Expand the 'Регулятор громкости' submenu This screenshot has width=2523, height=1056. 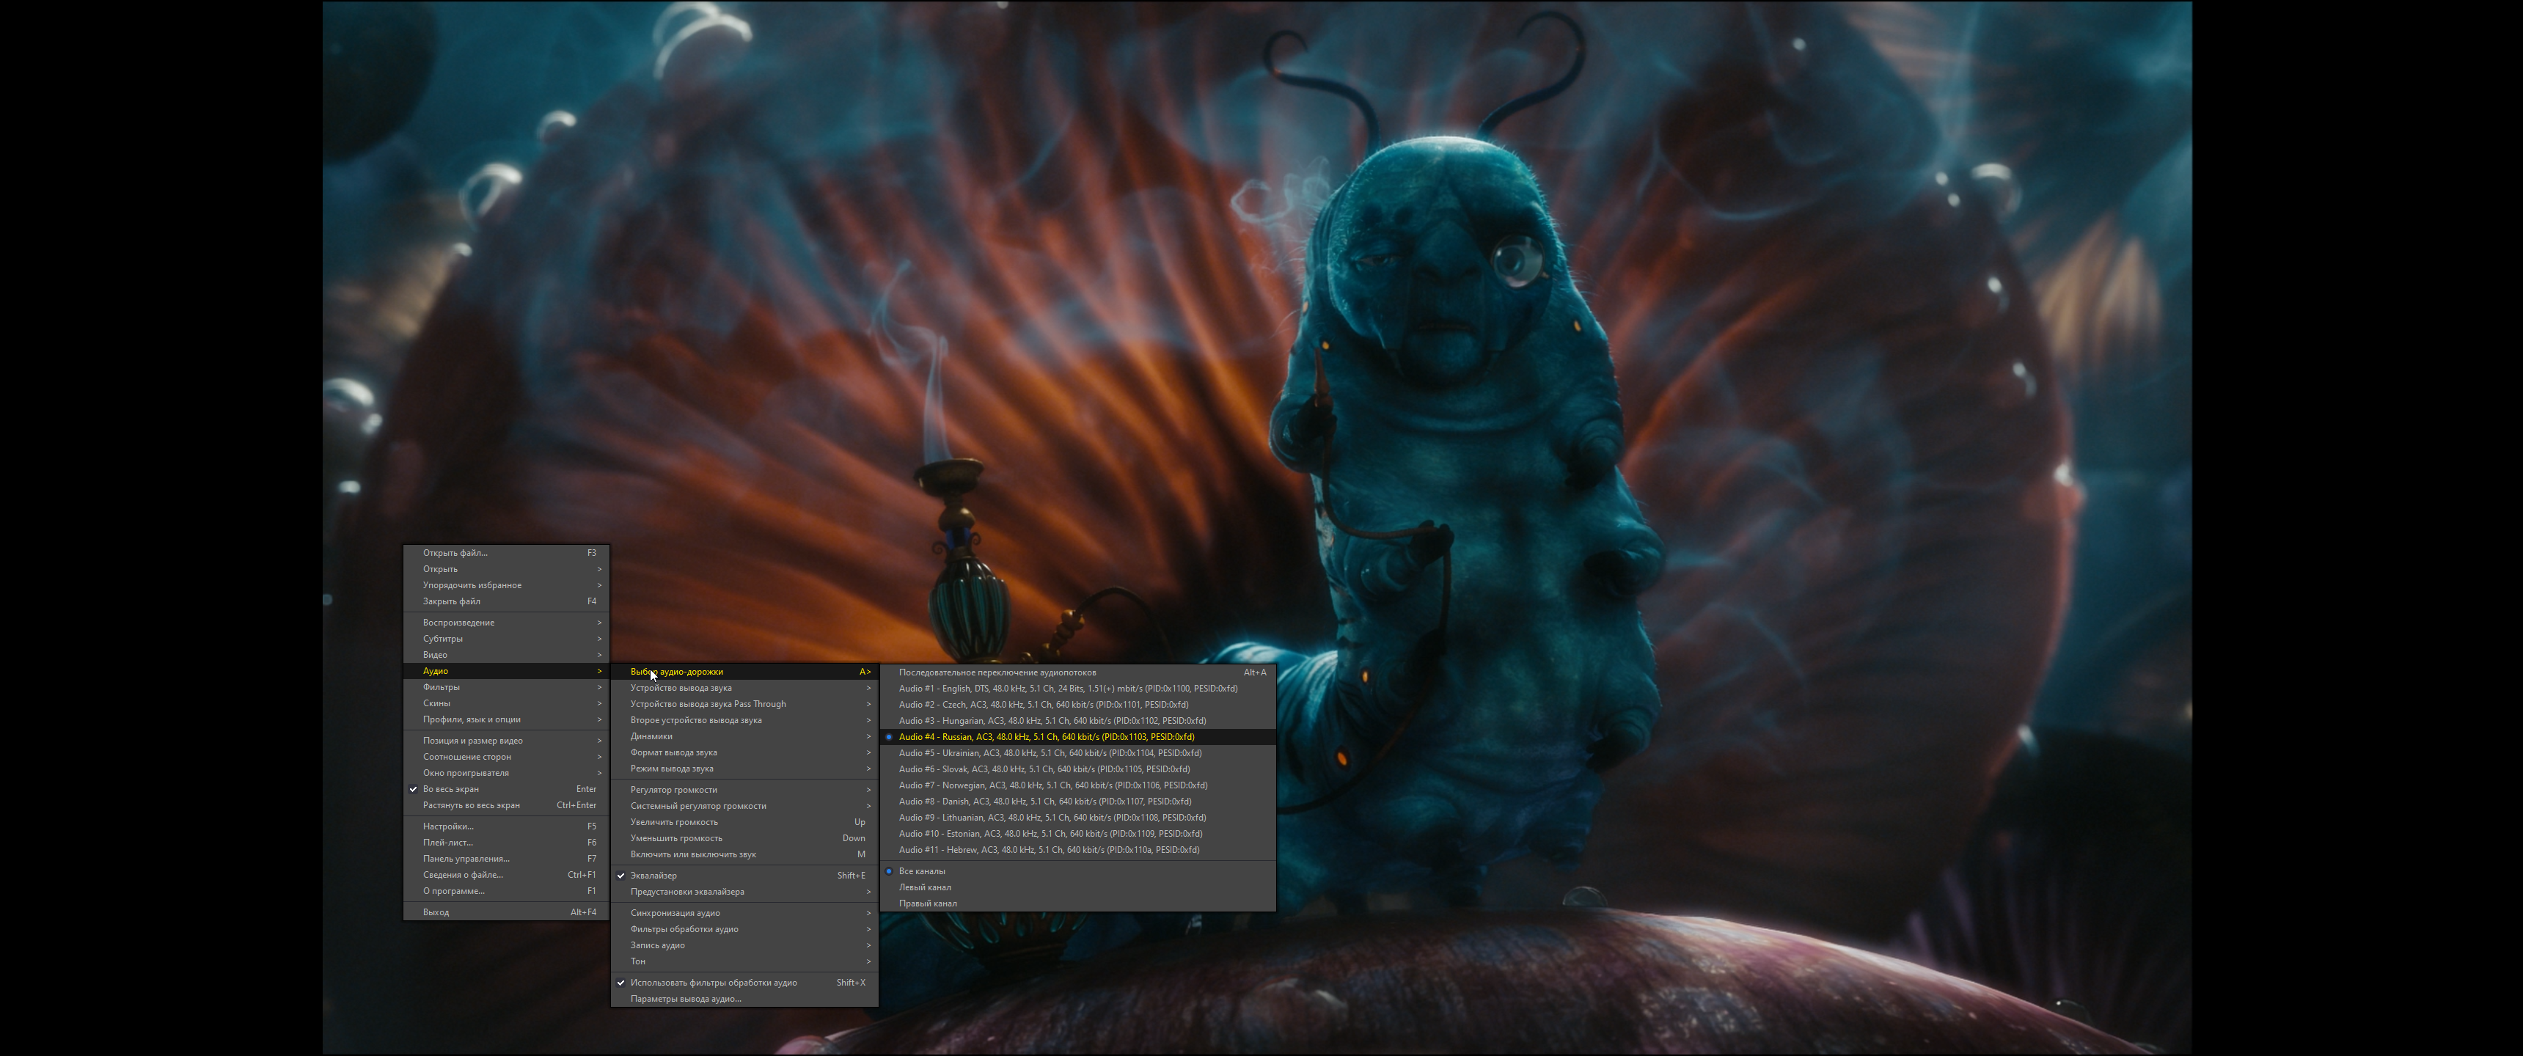pyautogui.click(x=744, y=790)
